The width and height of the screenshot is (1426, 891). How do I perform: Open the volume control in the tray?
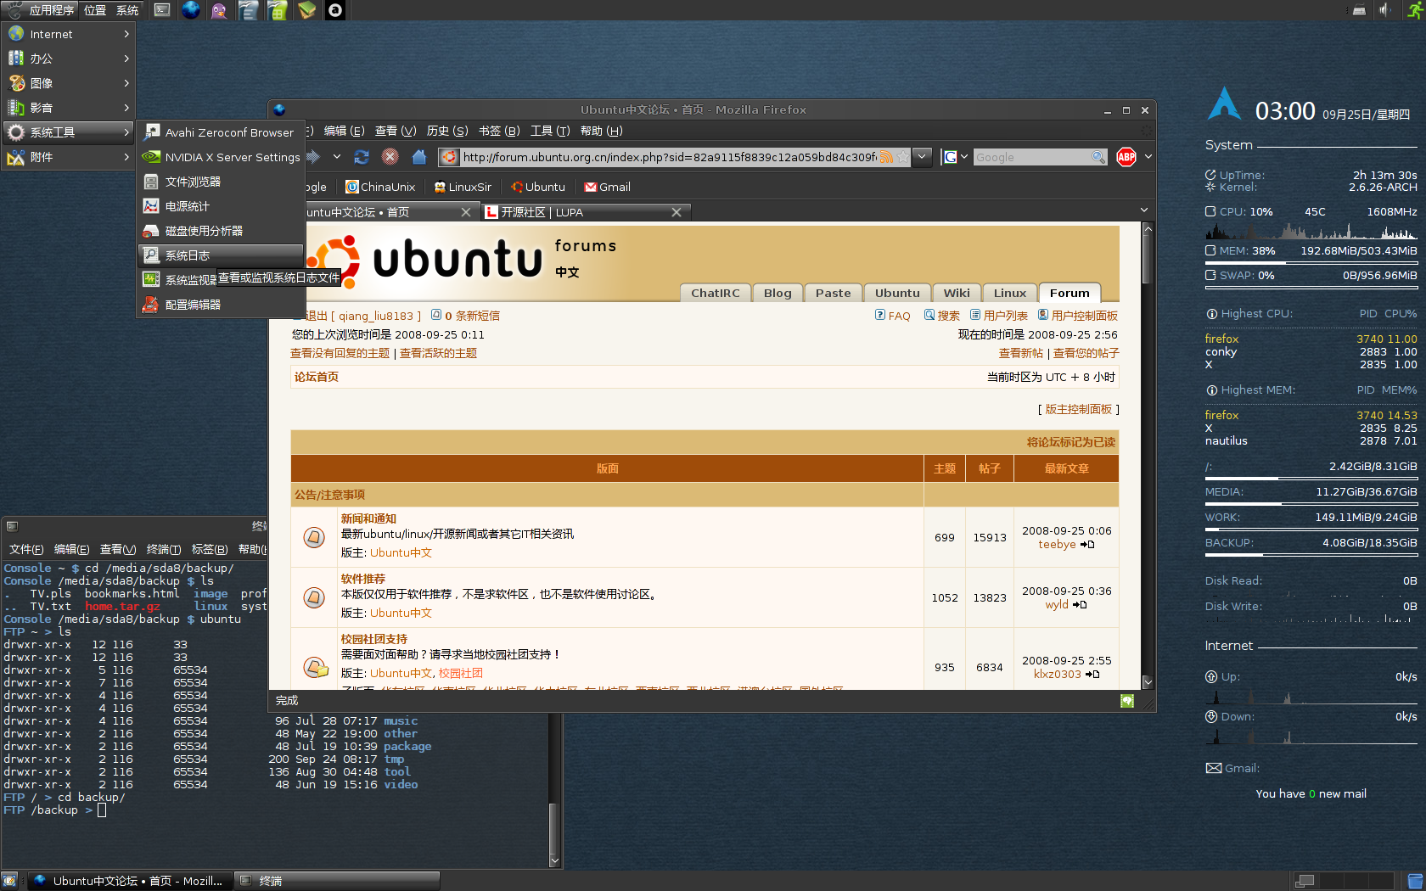[x=1385, y=10]
